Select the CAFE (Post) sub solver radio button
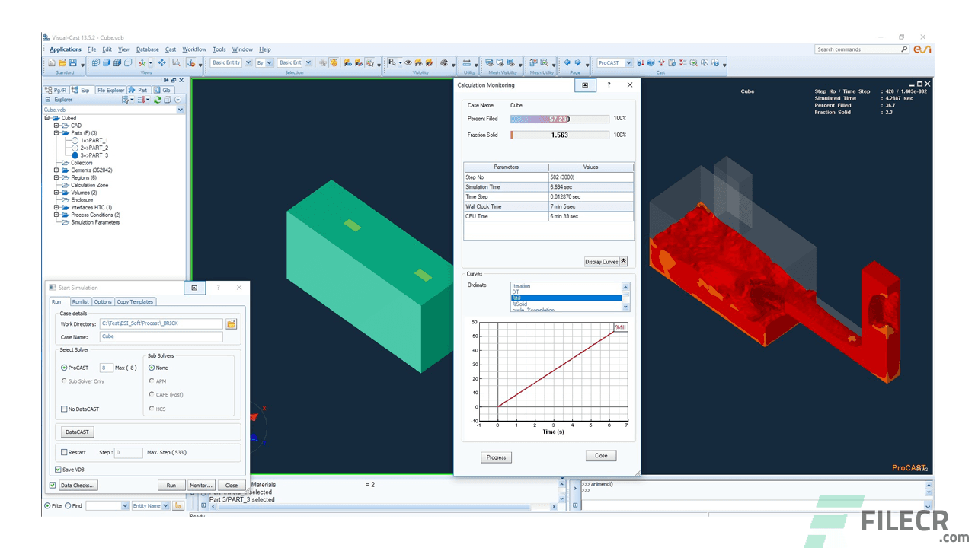 pos(151,394)
